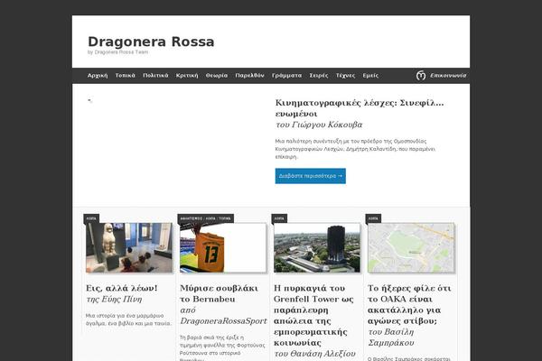Screen dimensions: 542x361
Task: Click the category tag above the Grenfell Tower card
Action: [x=279, y=218]
